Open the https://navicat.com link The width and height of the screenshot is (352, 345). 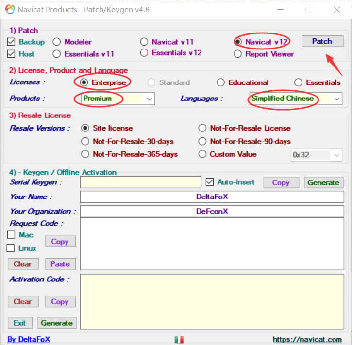[x=307, y=339]
